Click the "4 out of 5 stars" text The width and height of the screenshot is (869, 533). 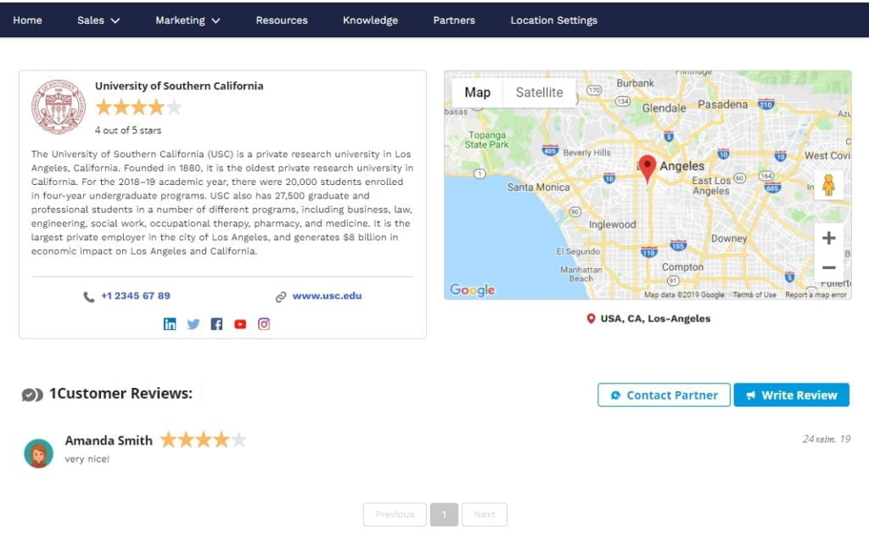[128, 130]
